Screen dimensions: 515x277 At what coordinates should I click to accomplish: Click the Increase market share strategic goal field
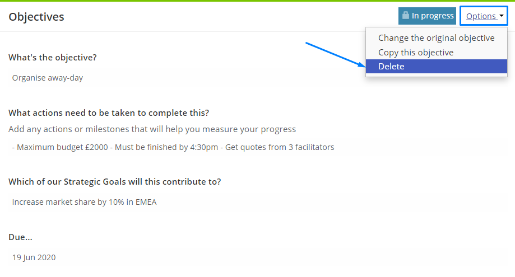(258, 202)
